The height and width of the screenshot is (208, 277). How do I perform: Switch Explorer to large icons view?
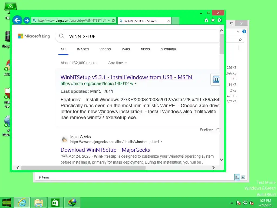243,177
